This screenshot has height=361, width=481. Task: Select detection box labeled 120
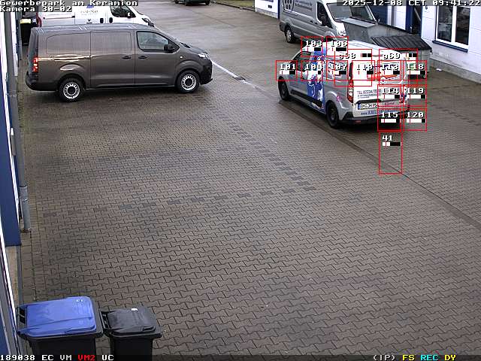[x=415, y=119]
